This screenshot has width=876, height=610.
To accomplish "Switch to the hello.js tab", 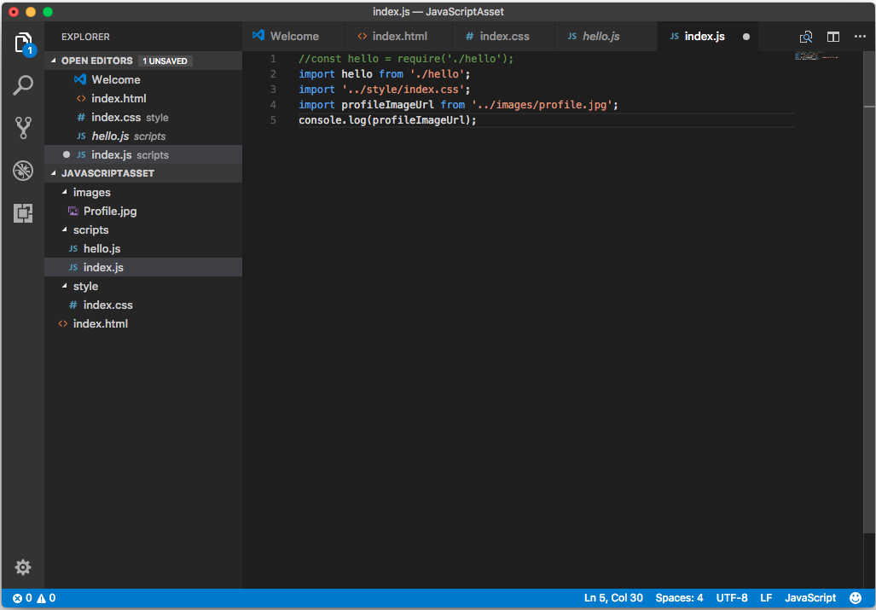I will point(606,37).
